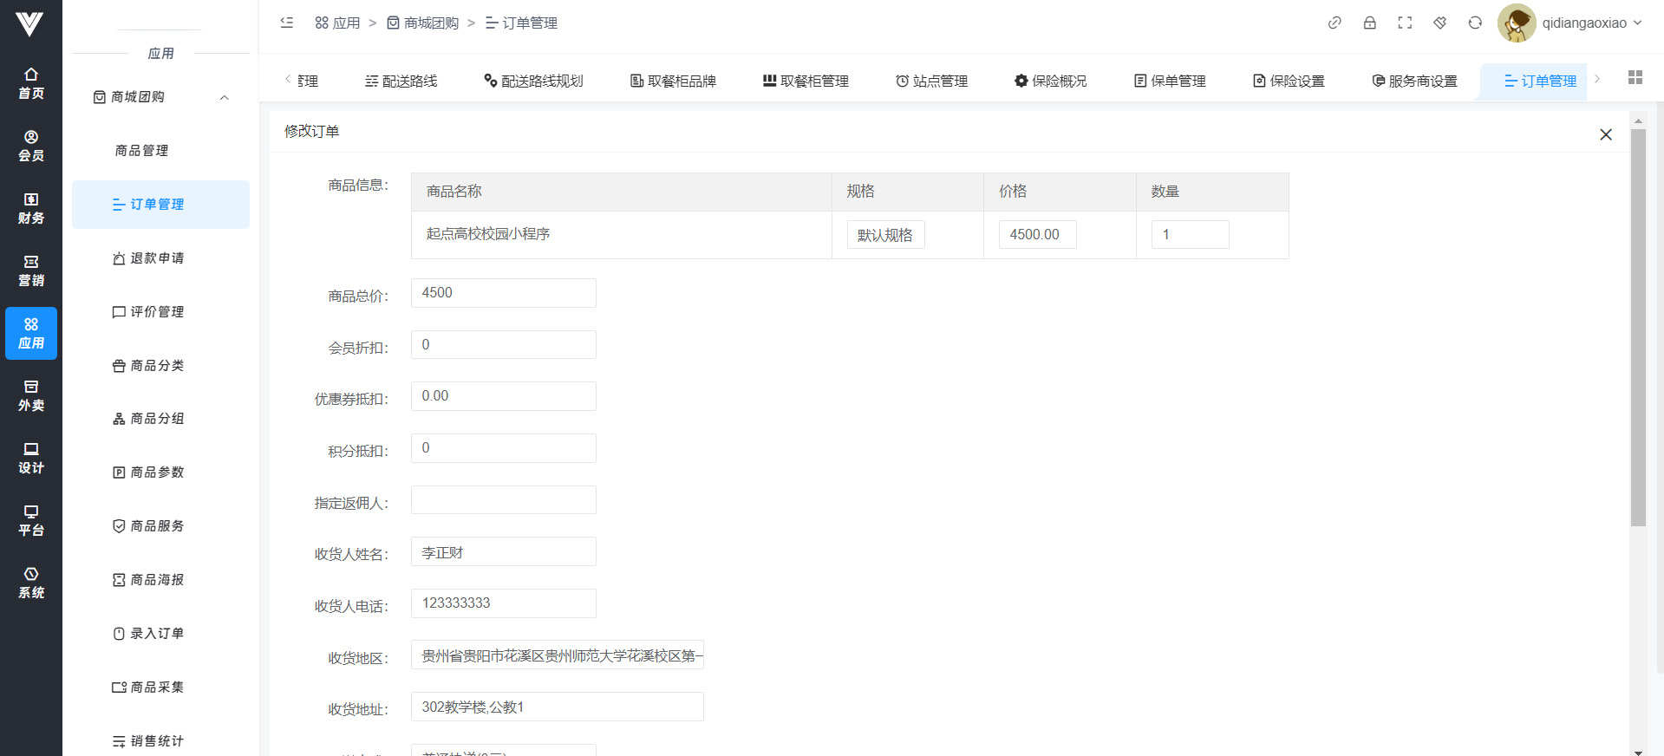Image resolution: width=1664 pixels, height=756 pixels.
Task: Close the 修改订单 dialog
Action: coord(1605,134)
